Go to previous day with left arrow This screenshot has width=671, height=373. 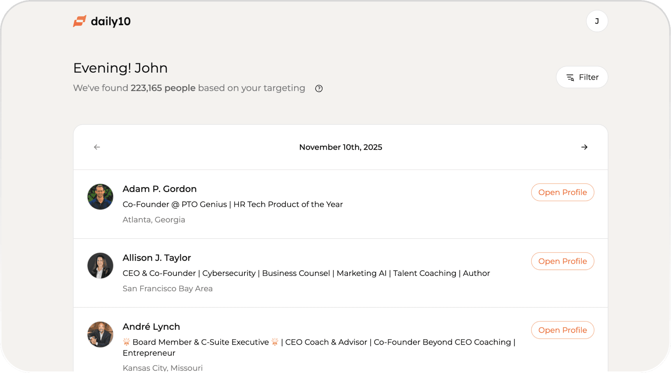(97, 147)
